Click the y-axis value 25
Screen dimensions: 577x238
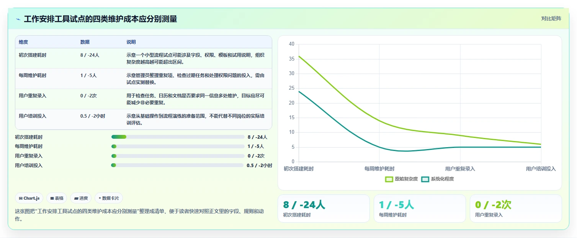point(291,88)
